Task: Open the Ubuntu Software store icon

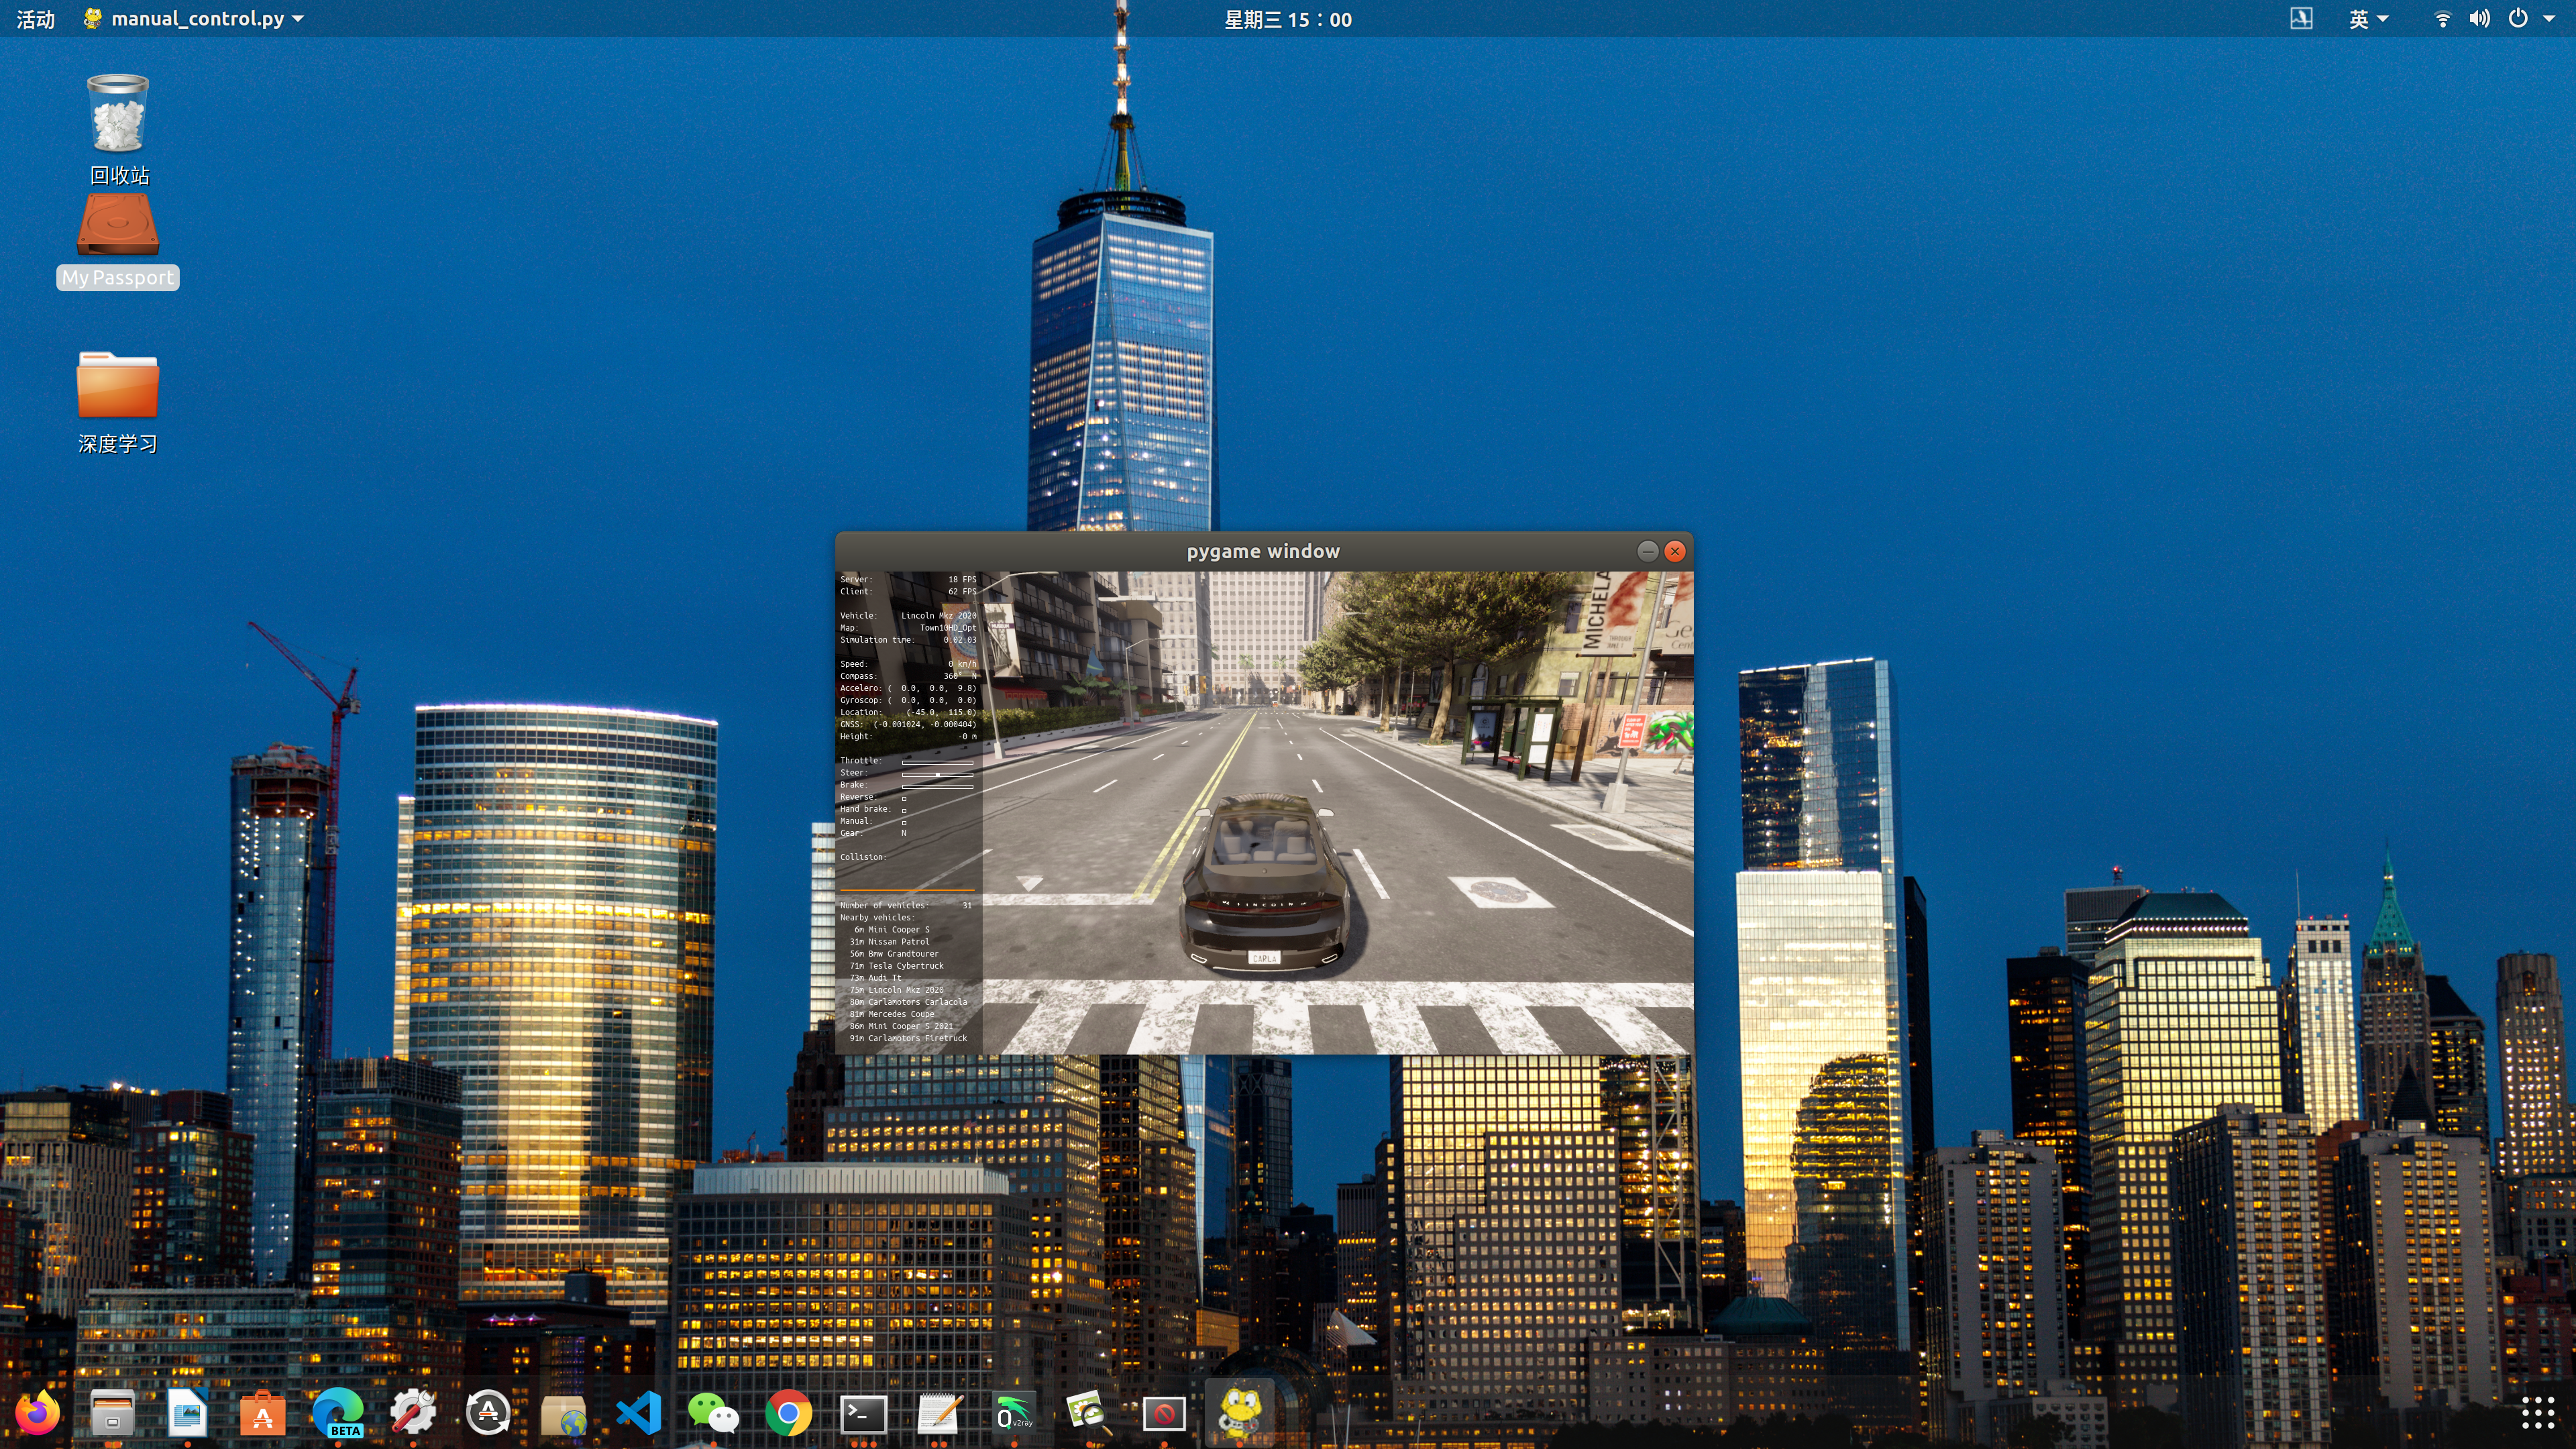Action: (x=263, y=1413)
